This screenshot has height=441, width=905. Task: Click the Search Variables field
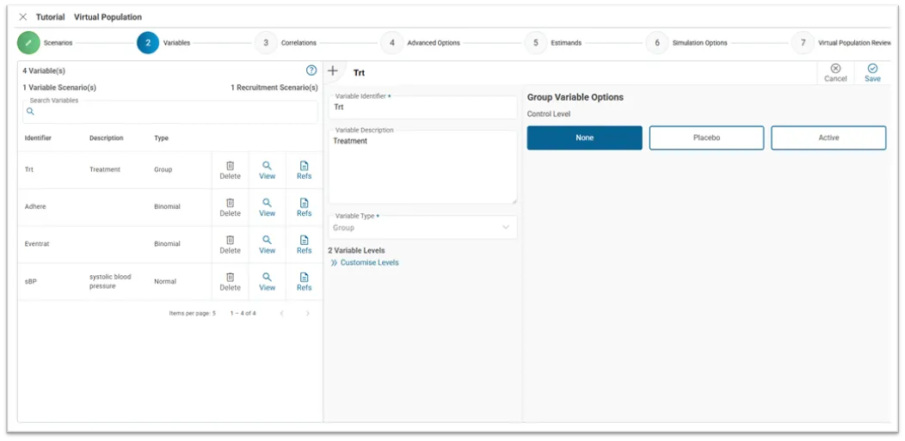(x=169, y=112)
